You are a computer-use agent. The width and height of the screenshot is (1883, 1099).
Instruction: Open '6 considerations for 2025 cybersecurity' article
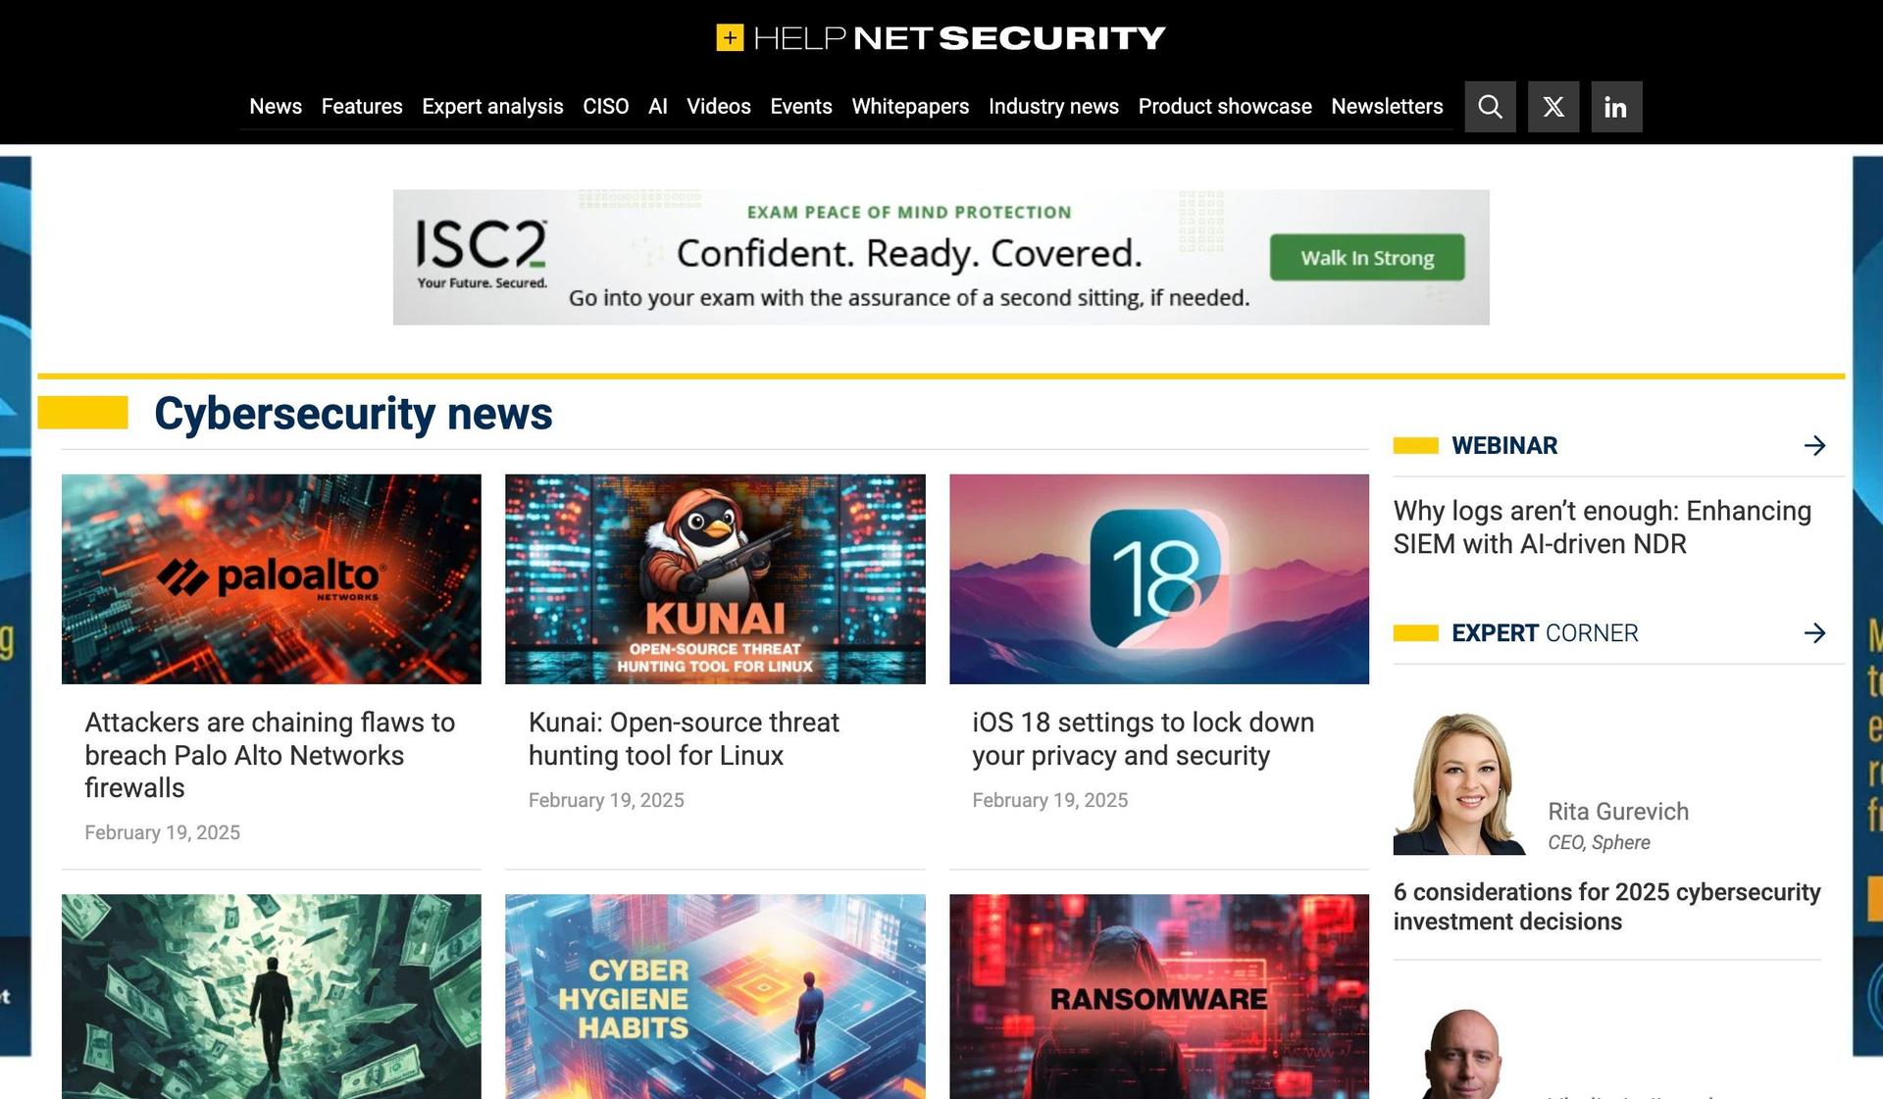tap(1606, 907)
